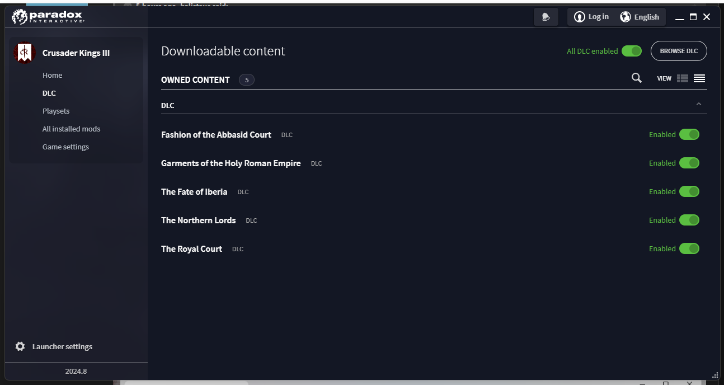This screenshot has height=385, width=724.
Task: Open Launcher settings
Action: click(54, 346)
